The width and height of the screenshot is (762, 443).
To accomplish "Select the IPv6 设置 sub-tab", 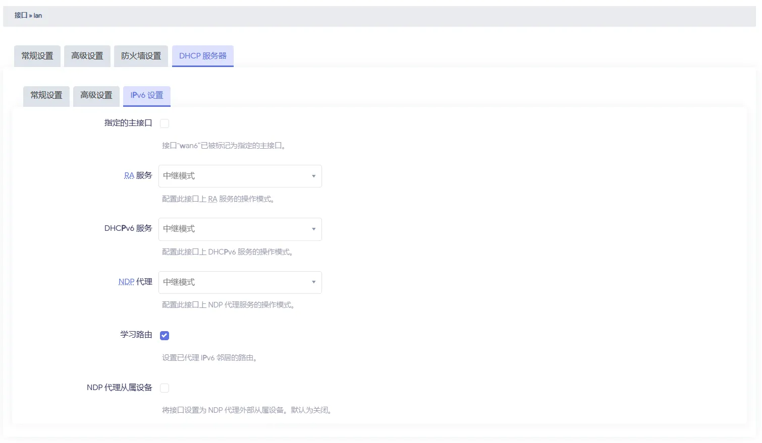I will point(147,95).
